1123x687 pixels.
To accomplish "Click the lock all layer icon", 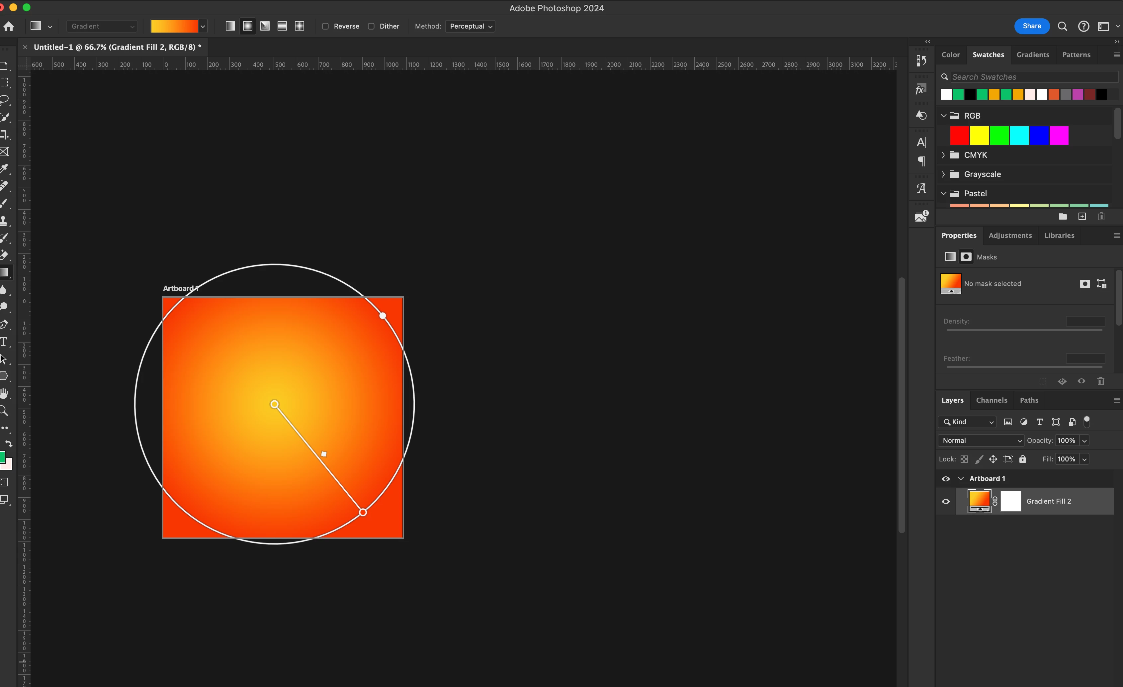I will coord(1023,459).
